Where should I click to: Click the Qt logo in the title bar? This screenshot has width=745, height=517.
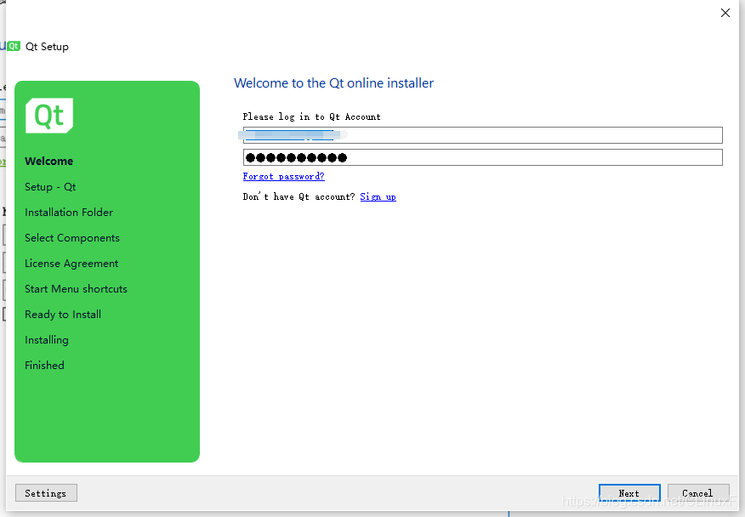(14, 46)
